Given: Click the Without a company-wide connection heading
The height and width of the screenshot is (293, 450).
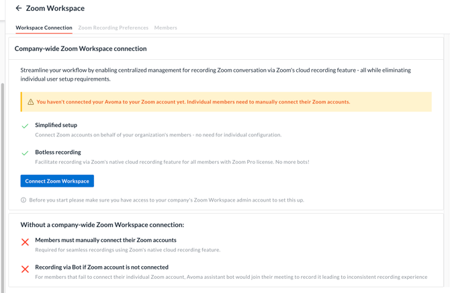Looking at the screenshot, I should pyautogui.click(x=102, y=225).
